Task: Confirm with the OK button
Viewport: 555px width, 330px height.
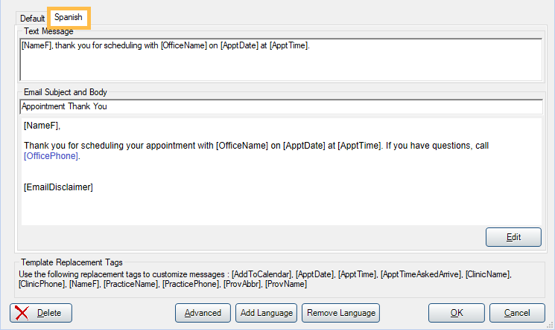Action: coord(457,313)
